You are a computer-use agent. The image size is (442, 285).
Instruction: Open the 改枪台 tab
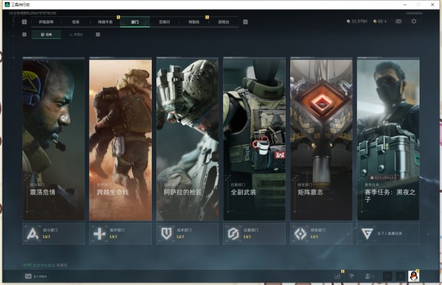(224, 22)
